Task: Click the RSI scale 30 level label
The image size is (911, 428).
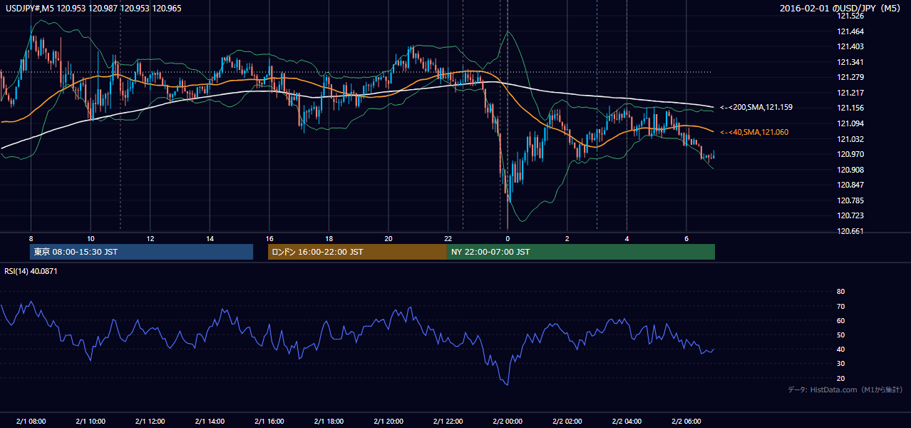Action: [x=840, y=364]
